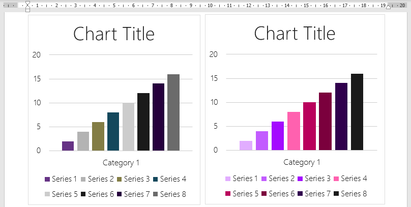
Task: Click Series 1 purple bar in left chart
Action: click(68, 146)
